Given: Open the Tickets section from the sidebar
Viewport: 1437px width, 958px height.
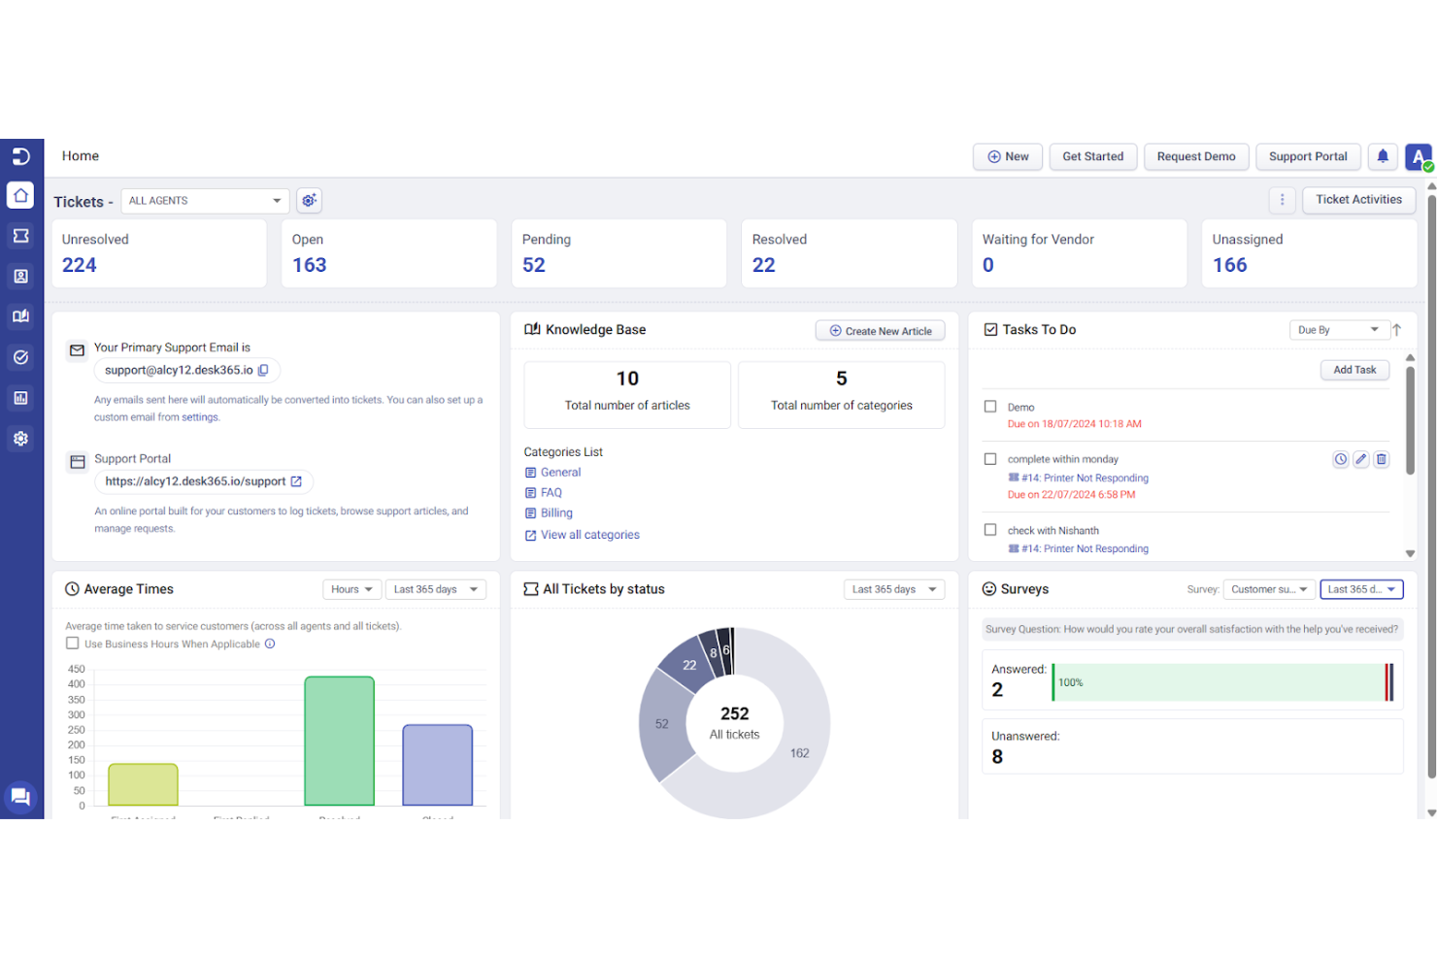Looking at the screenshot, I should click(20, 235).
